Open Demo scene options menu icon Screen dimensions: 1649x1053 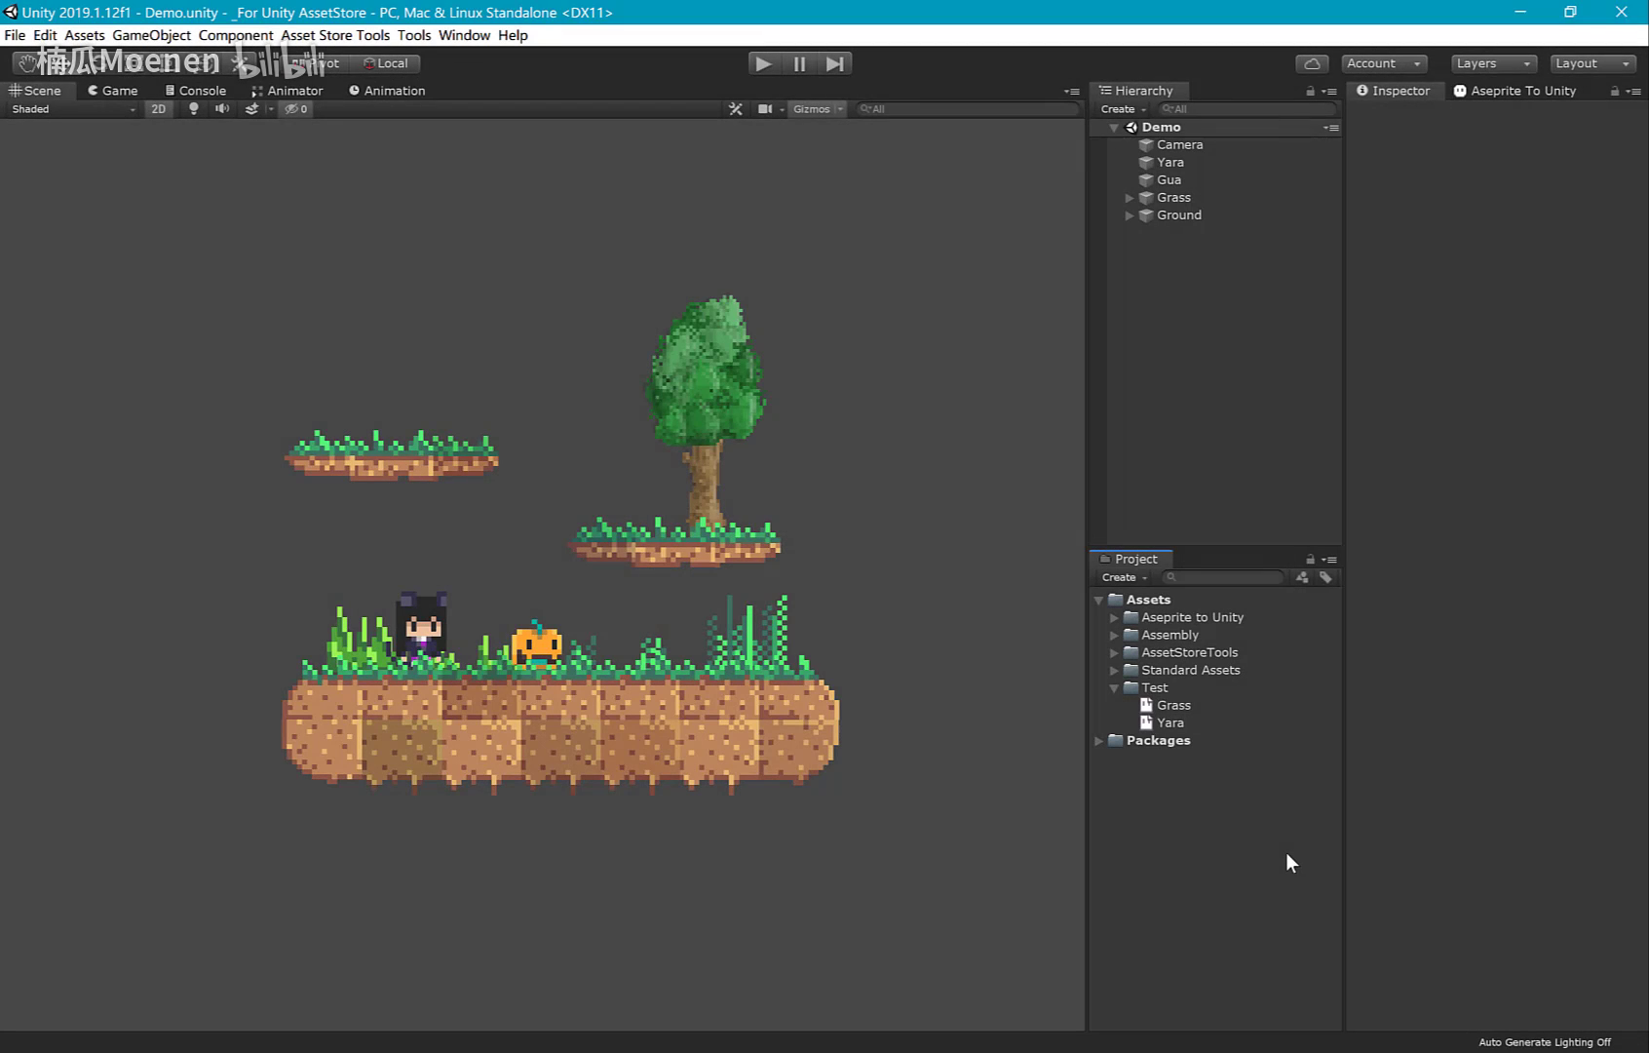pos(1330,128)
